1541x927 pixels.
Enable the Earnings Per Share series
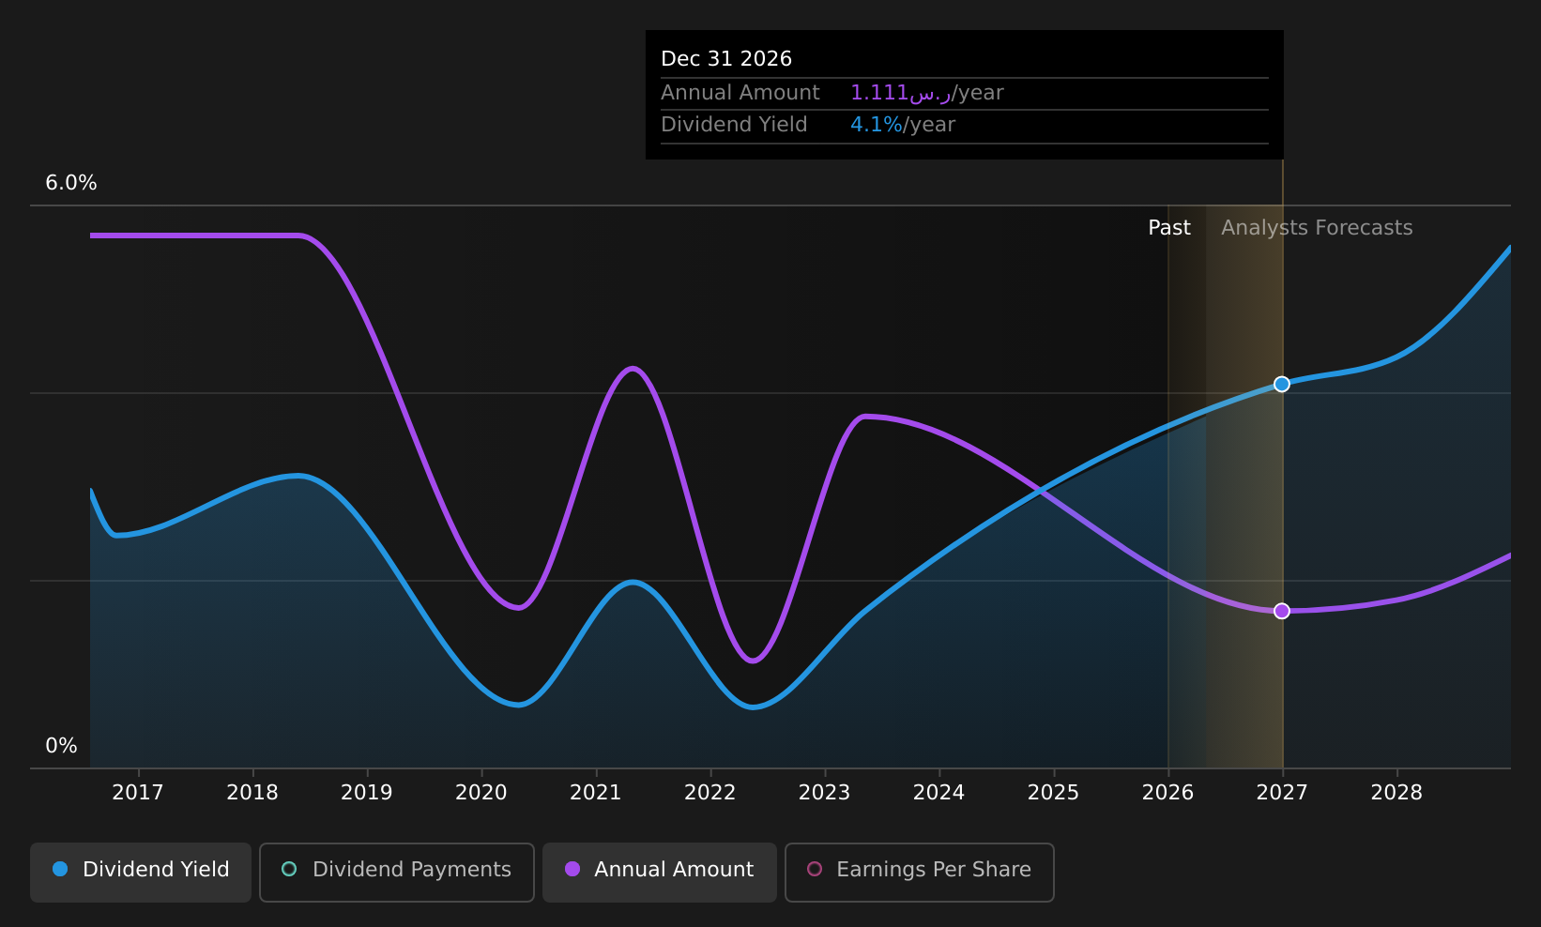pos(920,872)
